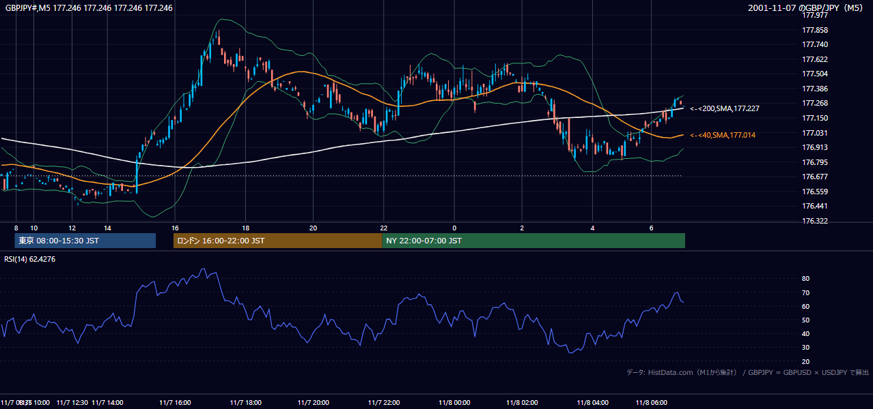Click price axis value 177.977

click(814, 15)
